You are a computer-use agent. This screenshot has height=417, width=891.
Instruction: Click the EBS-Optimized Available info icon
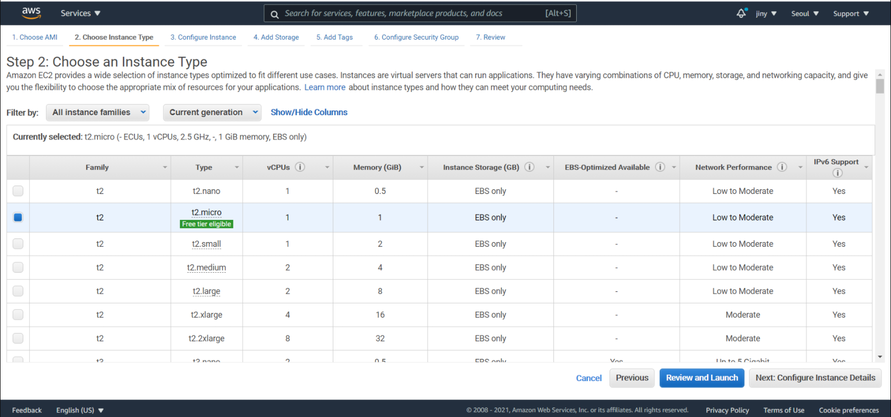pyautogui.click(x=660, y=167)
